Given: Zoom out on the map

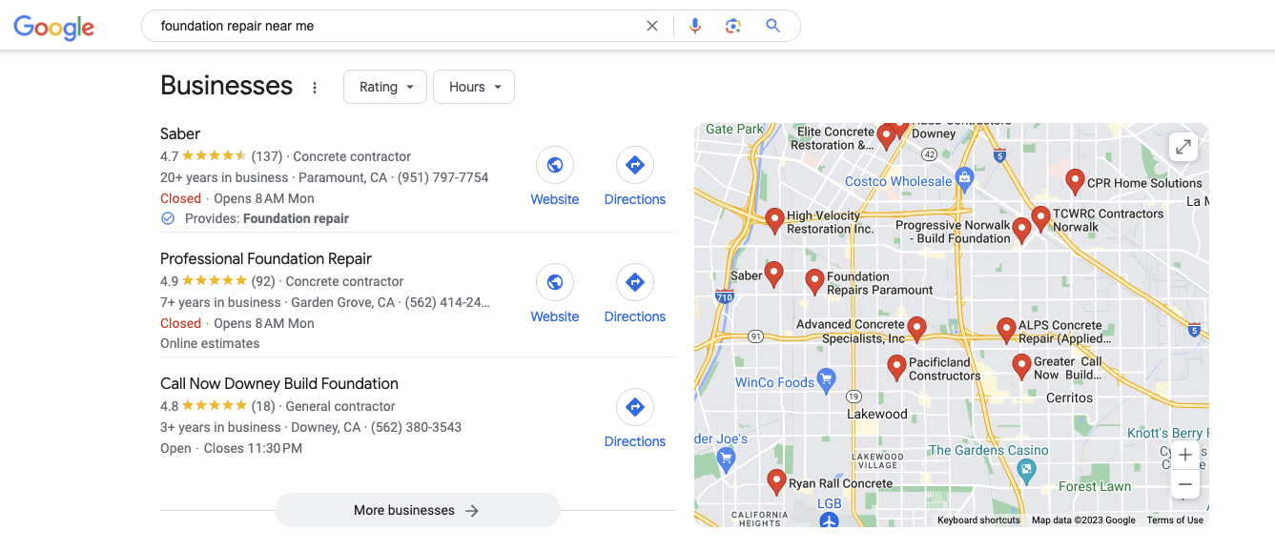Looking at the screenshot, I should click(x=1185, y=484).
